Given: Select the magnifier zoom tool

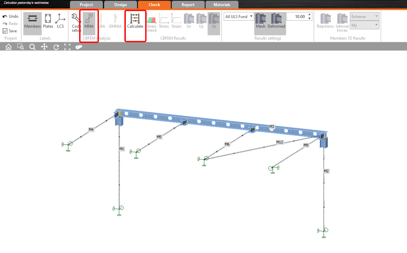Looking at the screenshot, I should point(32,47).
